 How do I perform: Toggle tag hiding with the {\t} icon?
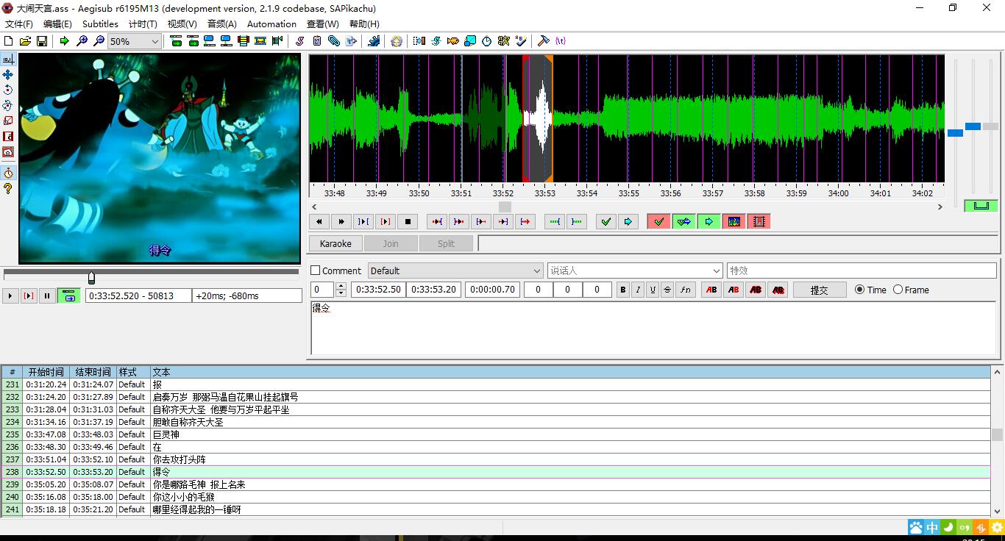(x=561, y=41)
